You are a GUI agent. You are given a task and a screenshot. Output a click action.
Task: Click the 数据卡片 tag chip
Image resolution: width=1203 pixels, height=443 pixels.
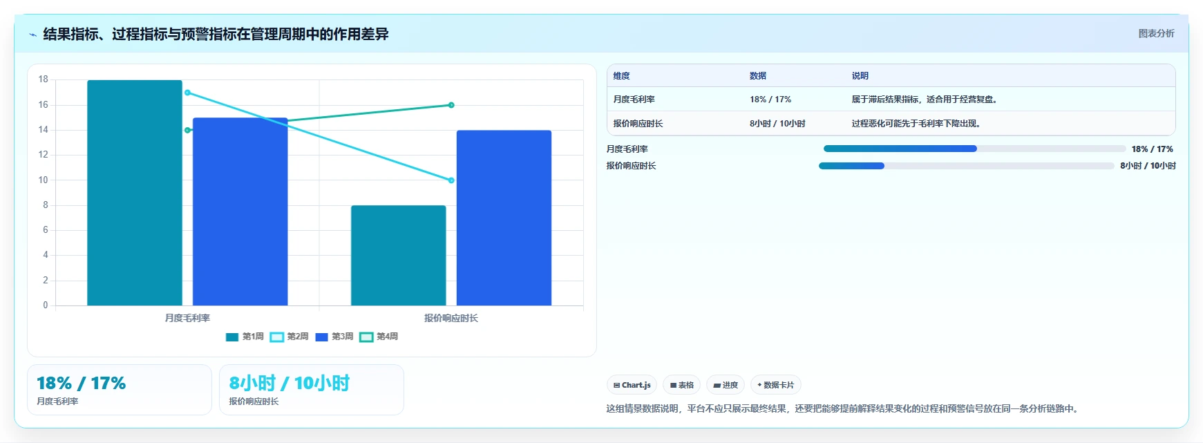coord(775,385)
